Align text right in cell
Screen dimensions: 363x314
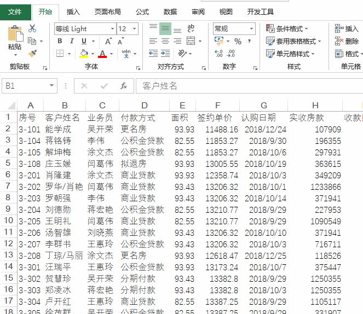pos(177,41)
